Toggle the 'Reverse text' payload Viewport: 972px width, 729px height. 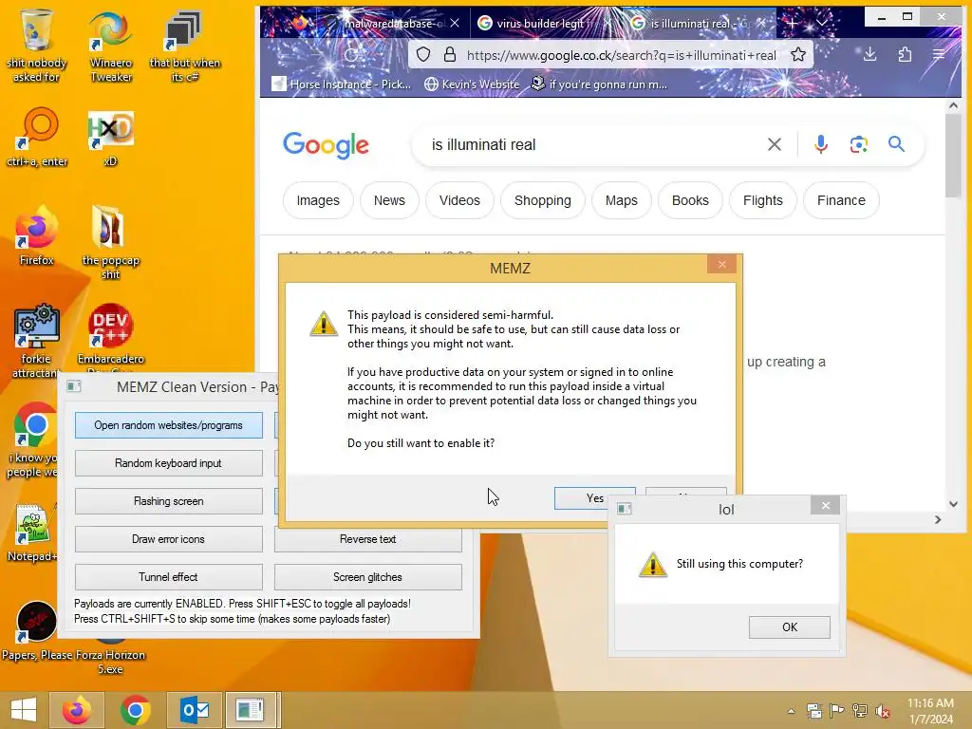[367, 539]
